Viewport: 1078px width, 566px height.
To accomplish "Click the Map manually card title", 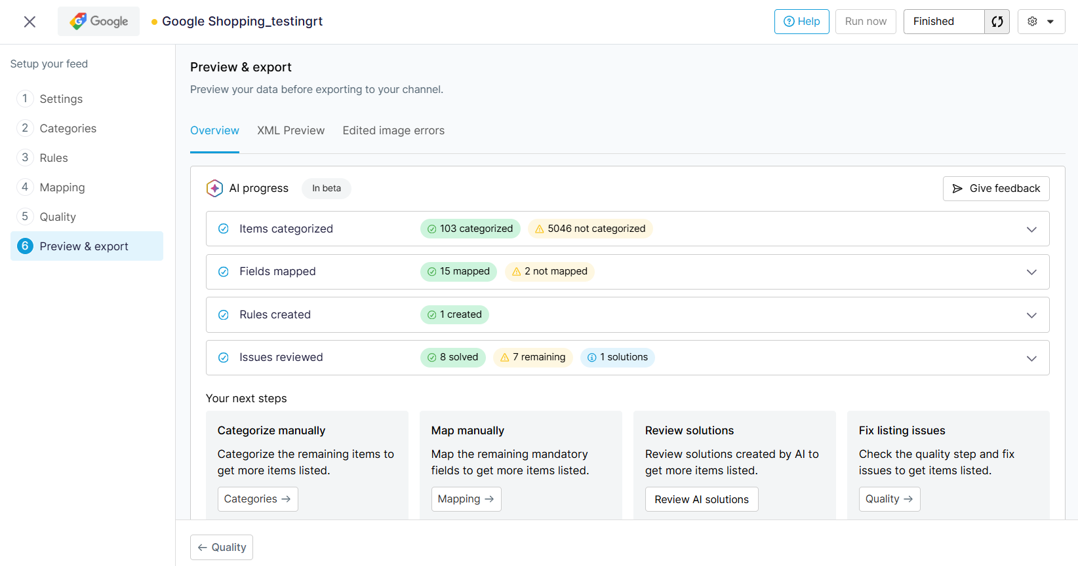I will click(x=468, y=430).
